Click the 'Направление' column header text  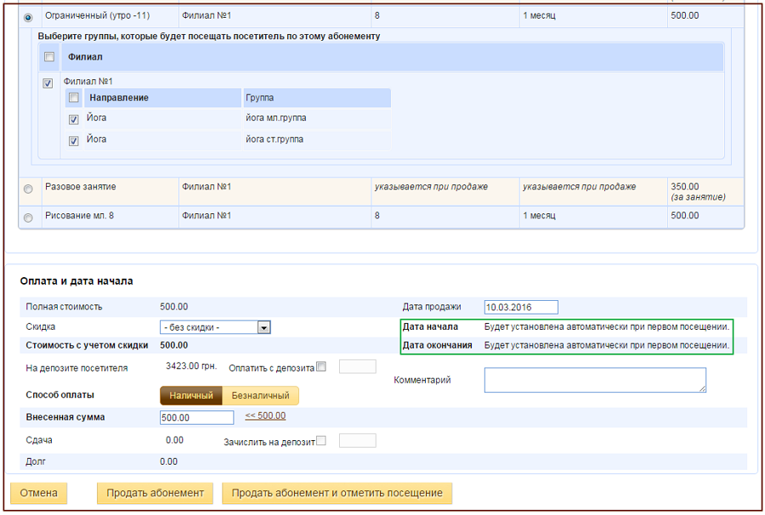(119, 98)
